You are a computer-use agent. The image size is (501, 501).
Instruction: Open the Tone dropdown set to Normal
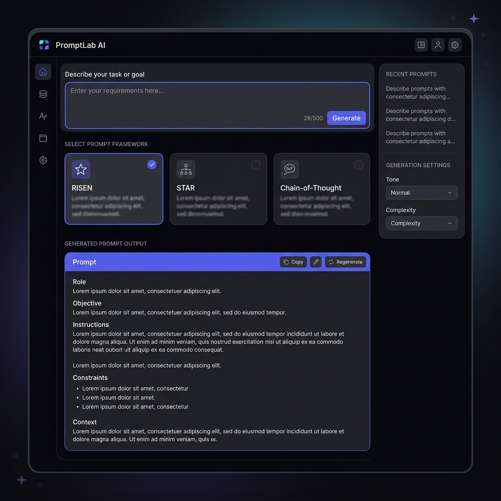point(421,192)
